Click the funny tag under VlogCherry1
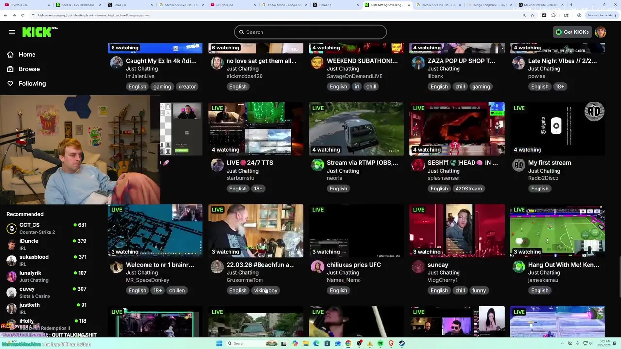The width and height of the screenshot is (621, 349). 479,291
